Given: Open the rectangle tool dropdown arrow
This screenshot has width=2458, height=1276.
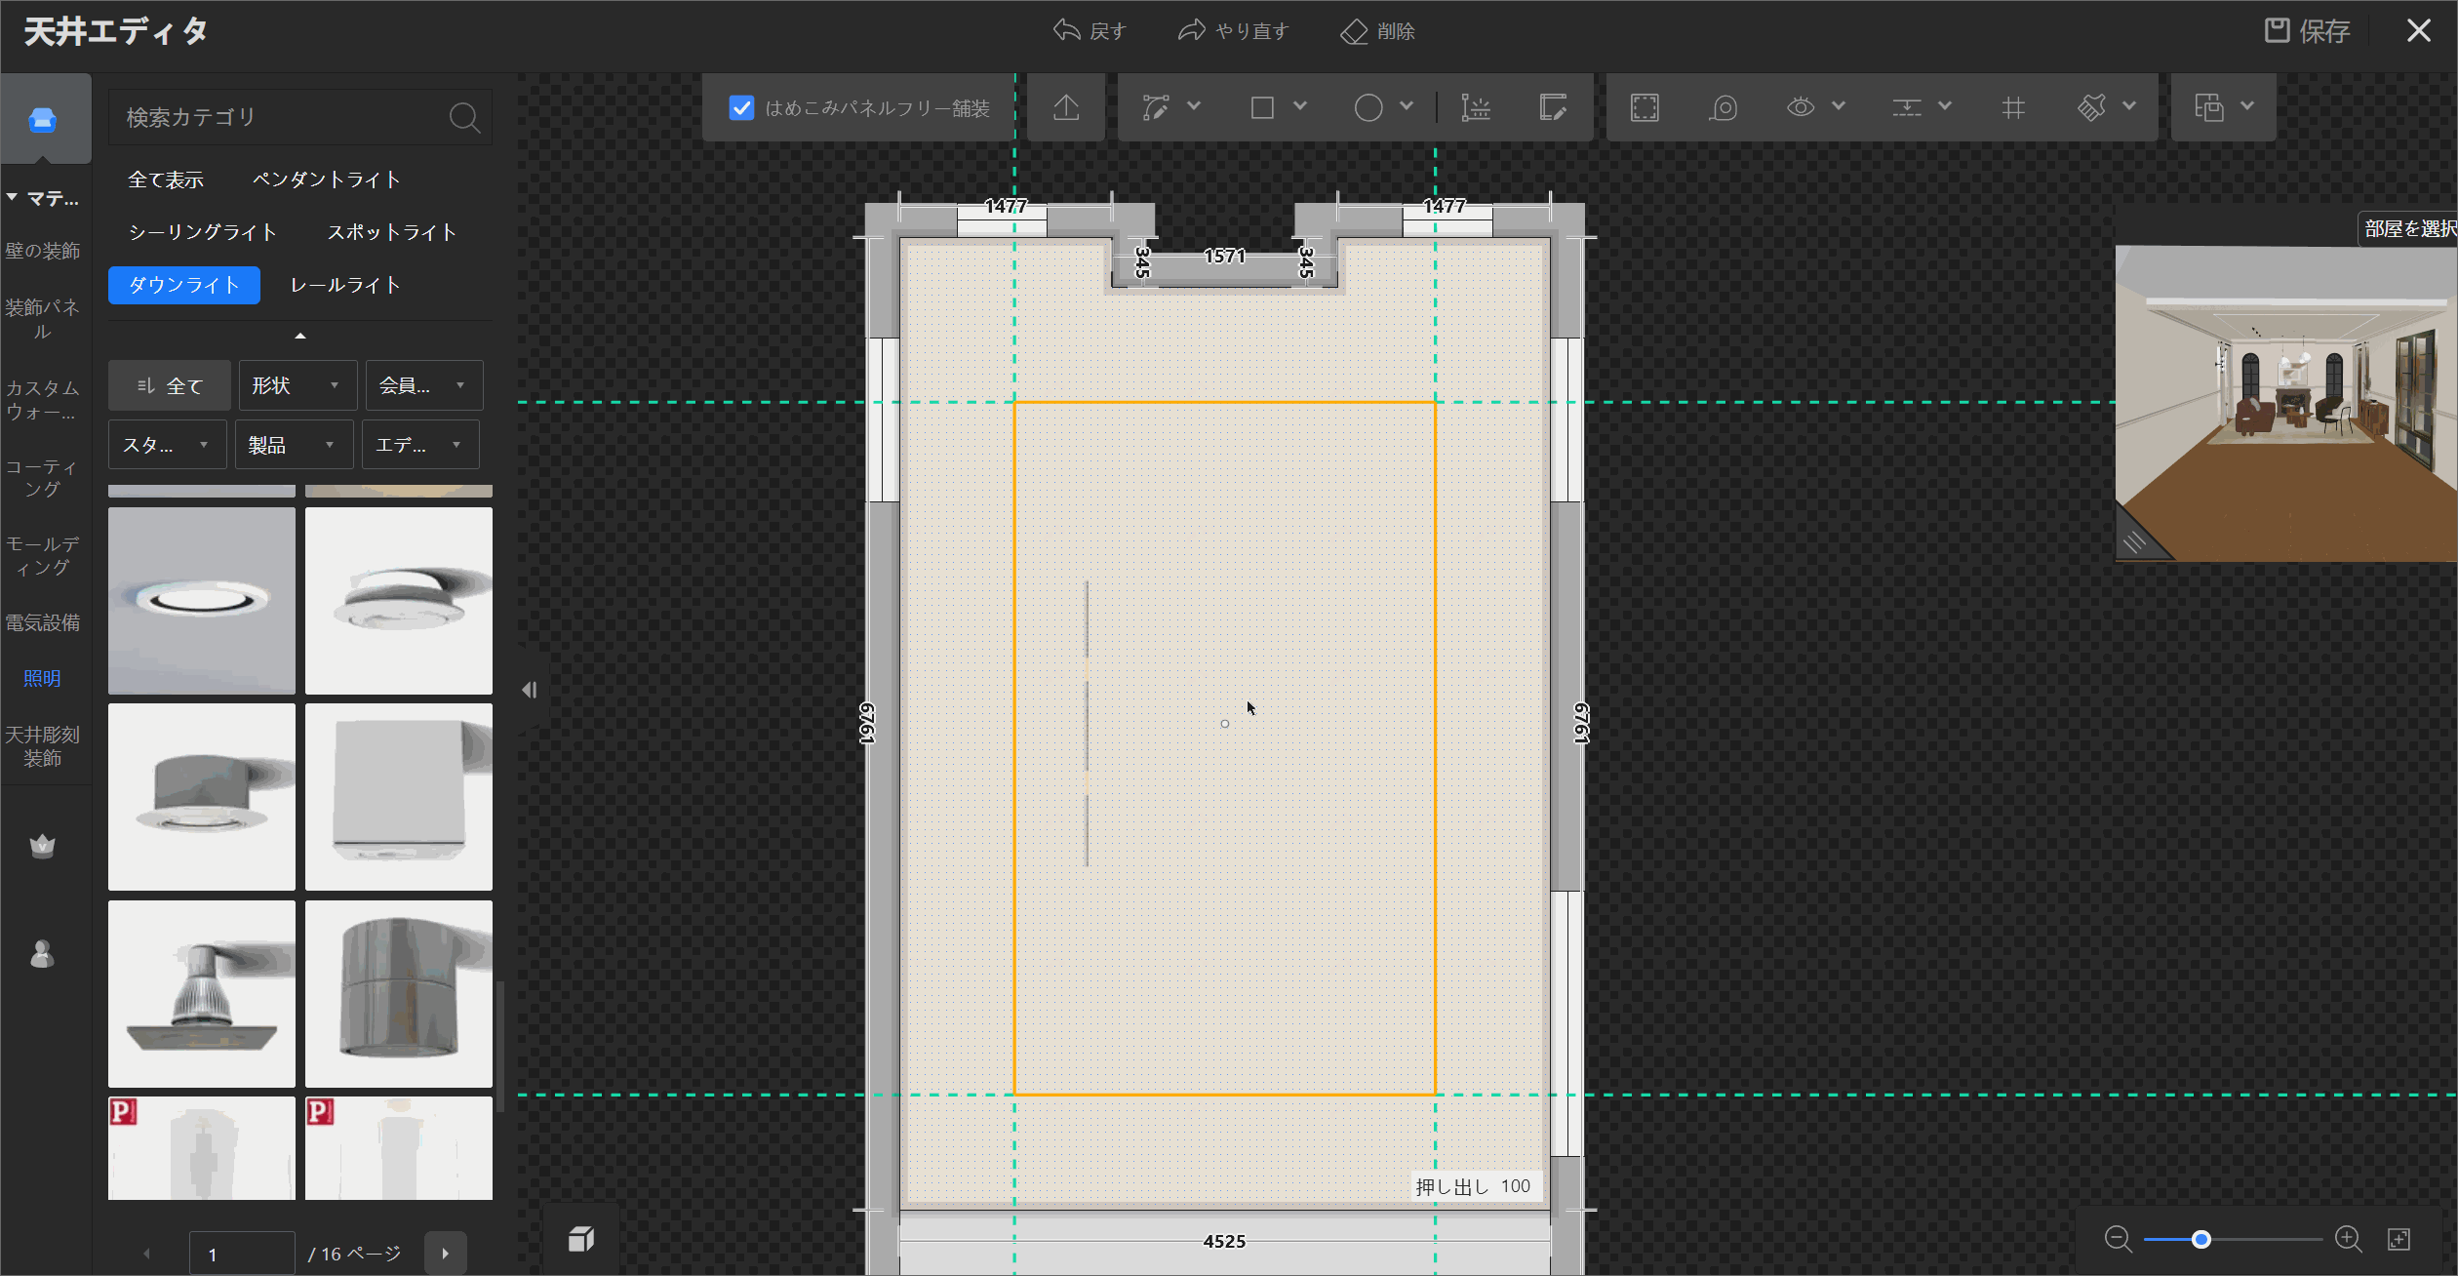Looking at the screenshot, I should tap(1300, 106).
